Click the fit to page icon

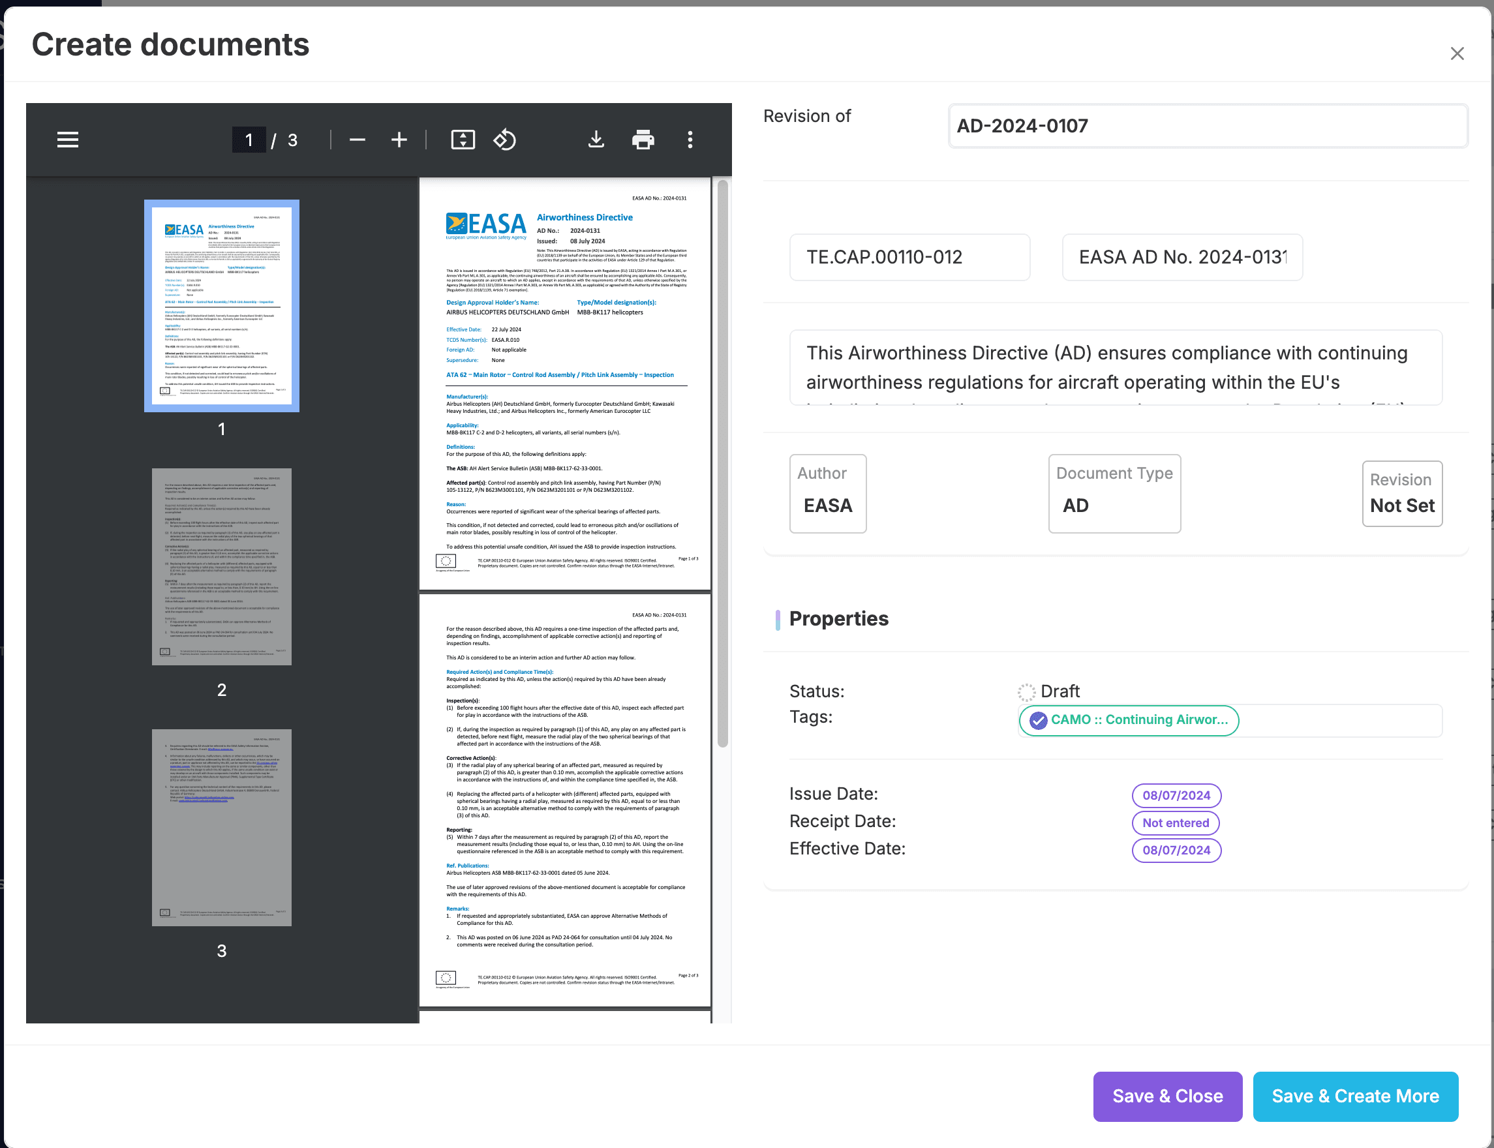pyautogui.click(x=463, y=140)
